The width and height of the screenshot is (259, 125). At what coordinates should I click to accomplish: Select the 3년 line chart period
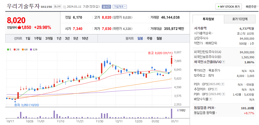click(67, 39)
